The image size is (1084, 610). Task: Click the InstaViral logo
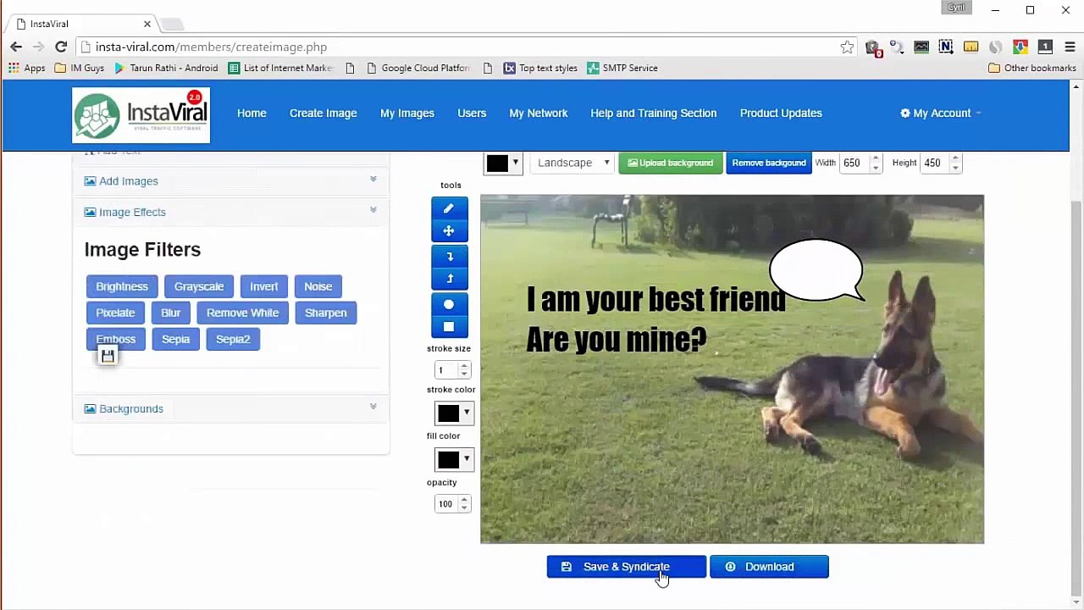pos(141,115)
